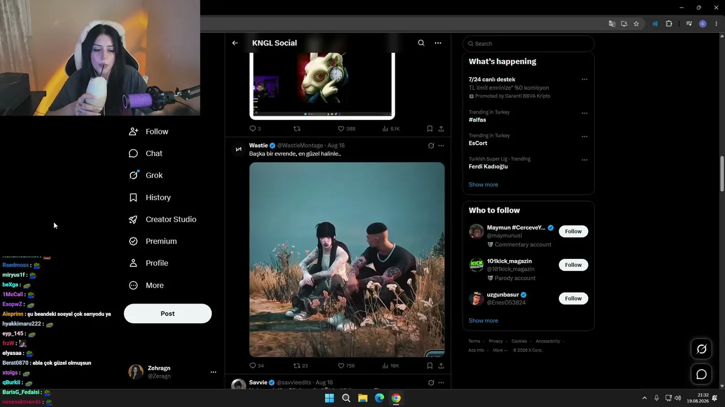Show more under Who to follow
This screenshot has height=407, width=725.
pyautogui.click(x=483, y=321)
